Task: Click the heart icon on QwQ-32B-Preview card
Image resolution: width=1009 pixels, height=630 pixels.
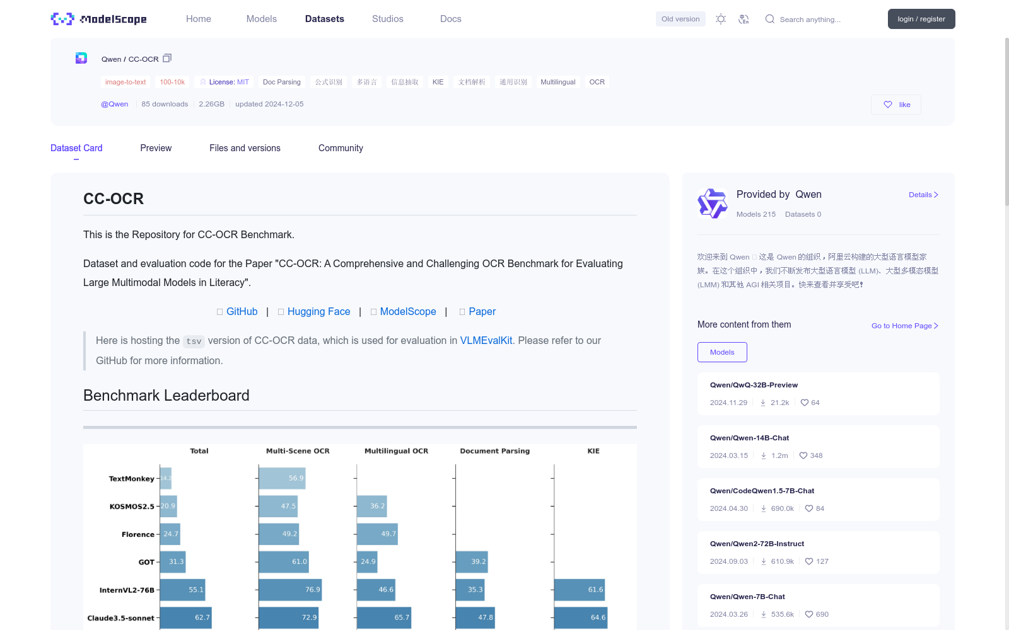Action: tap(805, 403)
